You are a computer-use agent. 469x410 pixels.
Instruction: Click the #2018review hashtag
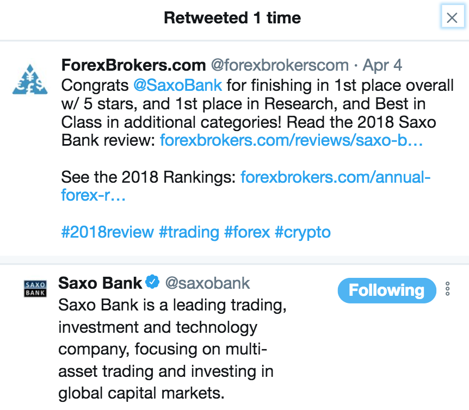click(107, 232)
